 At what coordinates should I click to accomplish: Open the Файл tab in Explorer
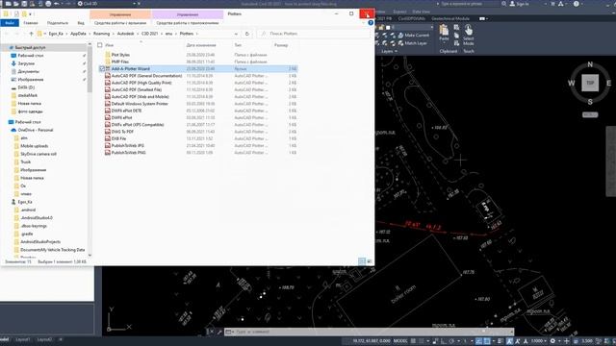point(10,23)
